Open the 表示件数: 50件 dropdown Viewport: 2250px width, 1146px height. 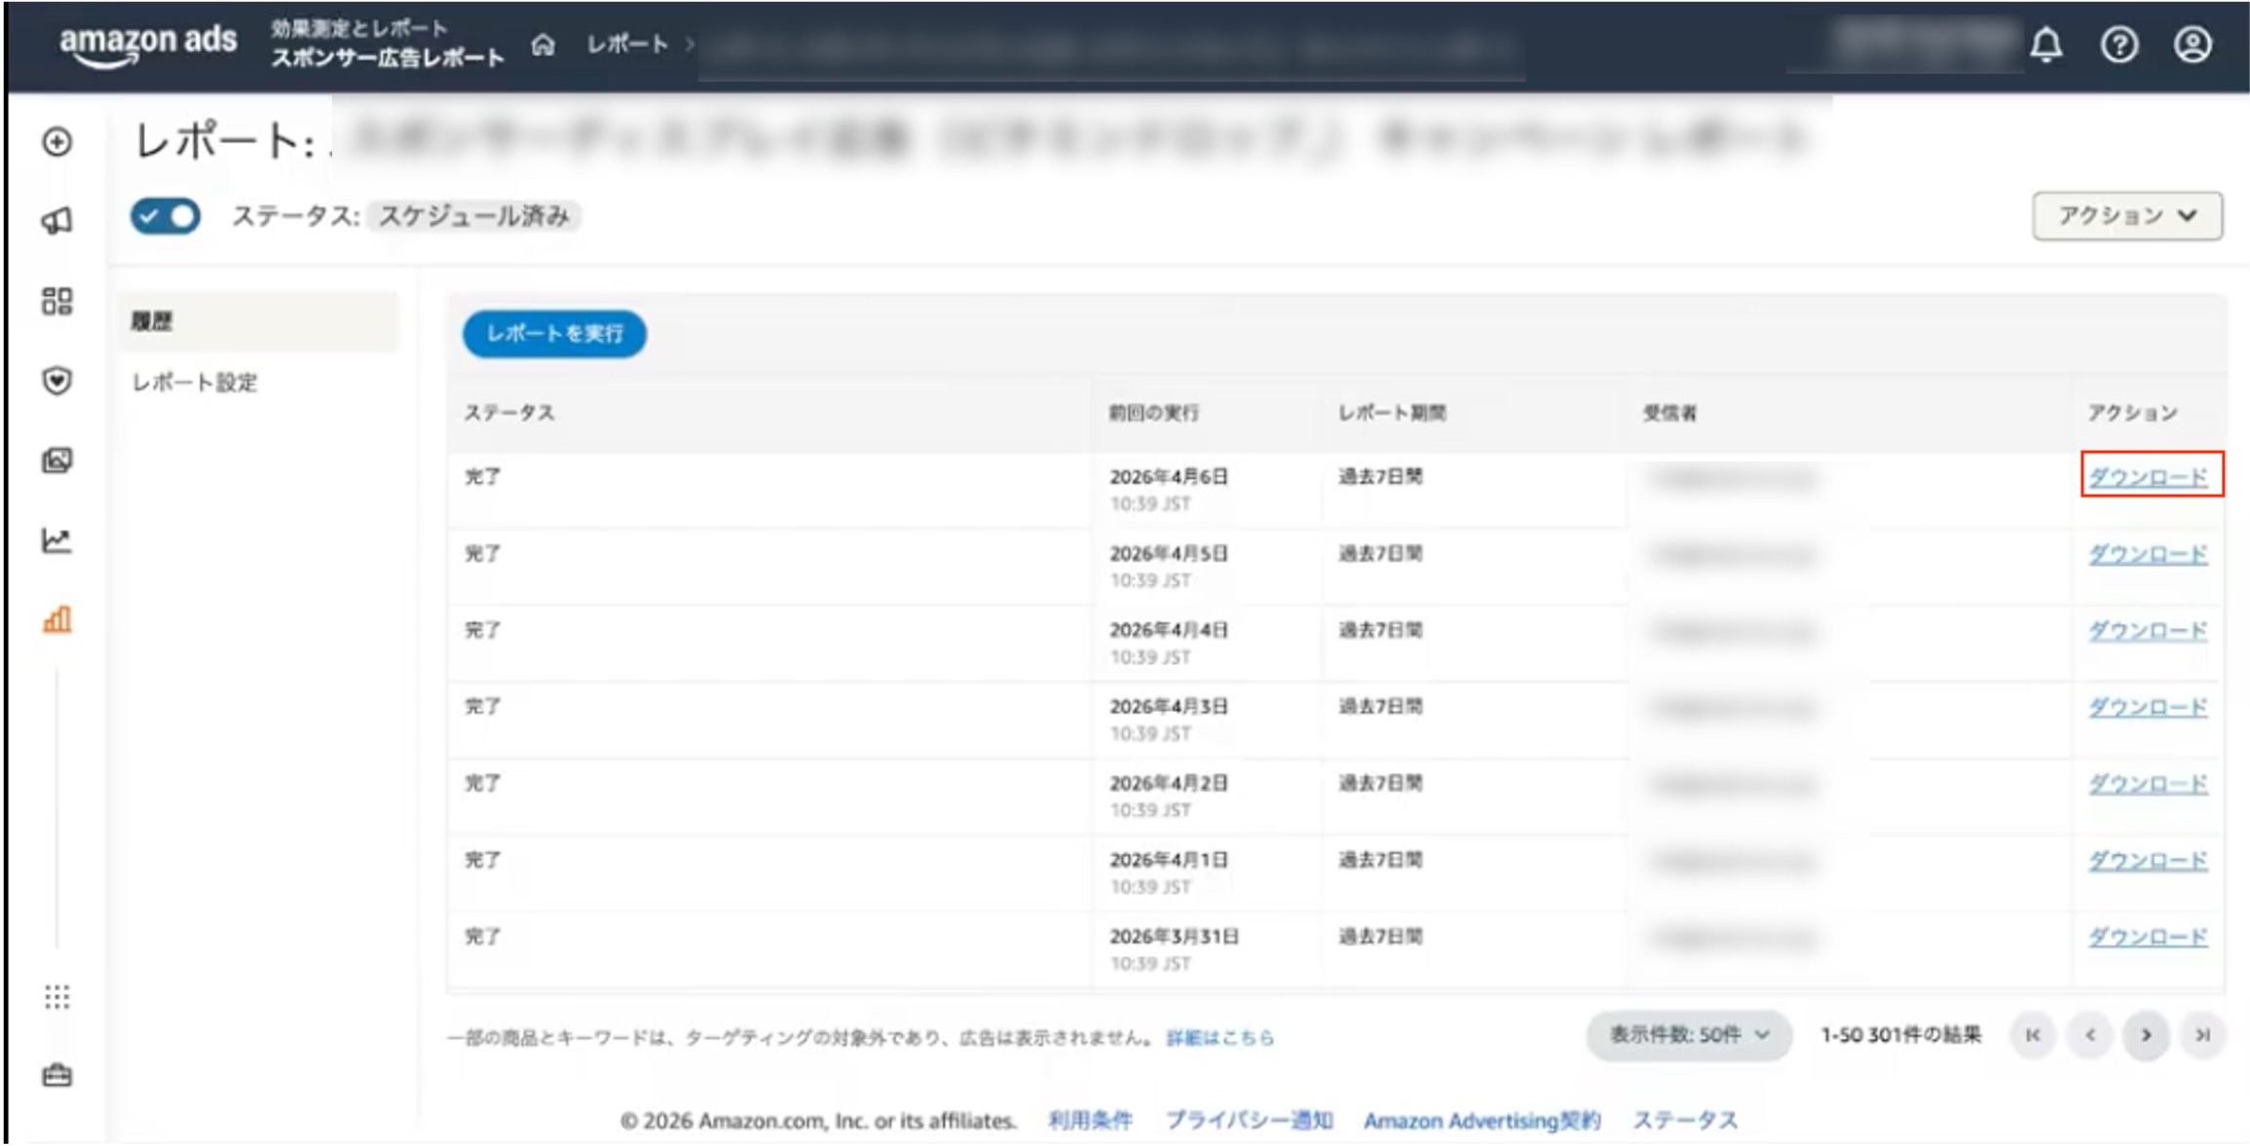coord(1689,1035)
